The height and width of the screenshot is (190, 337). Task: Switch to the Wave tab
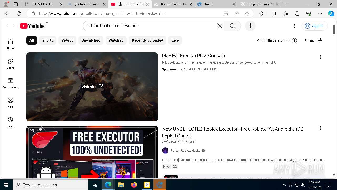[216, 4]
